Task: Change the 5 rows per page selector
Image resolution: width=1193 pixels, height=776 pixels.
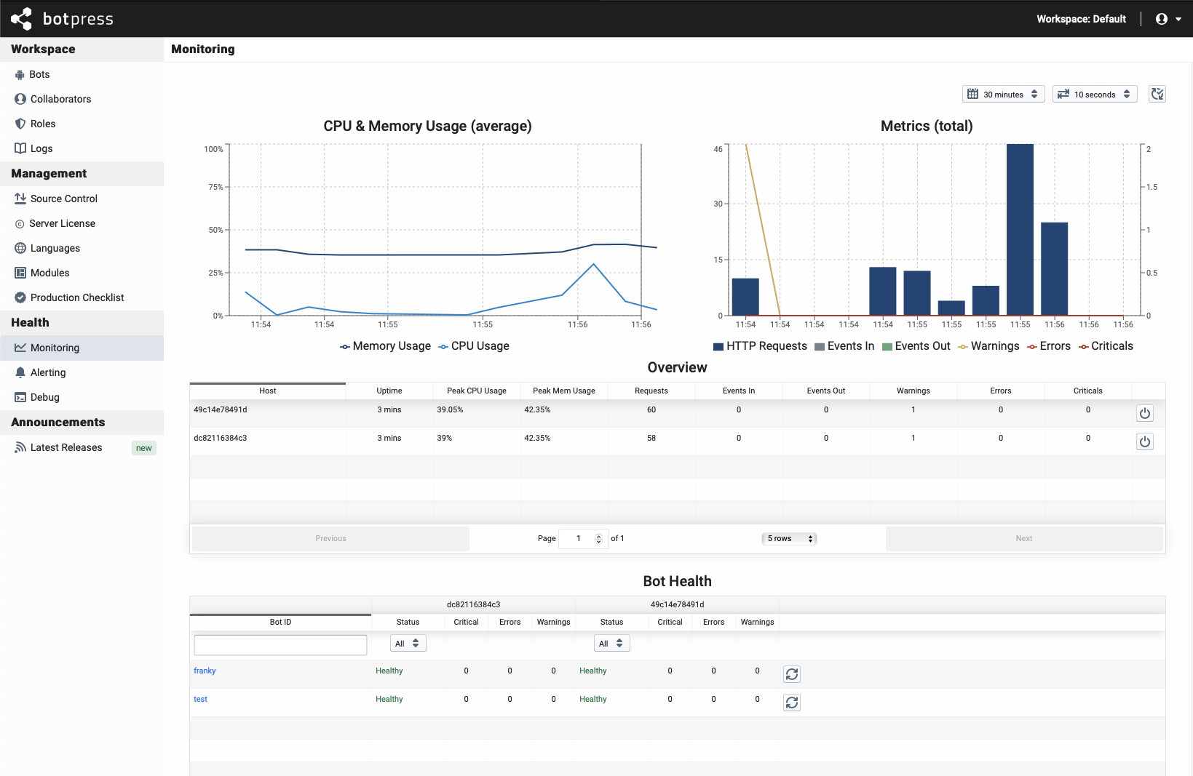Action: (x=788, y=538)
